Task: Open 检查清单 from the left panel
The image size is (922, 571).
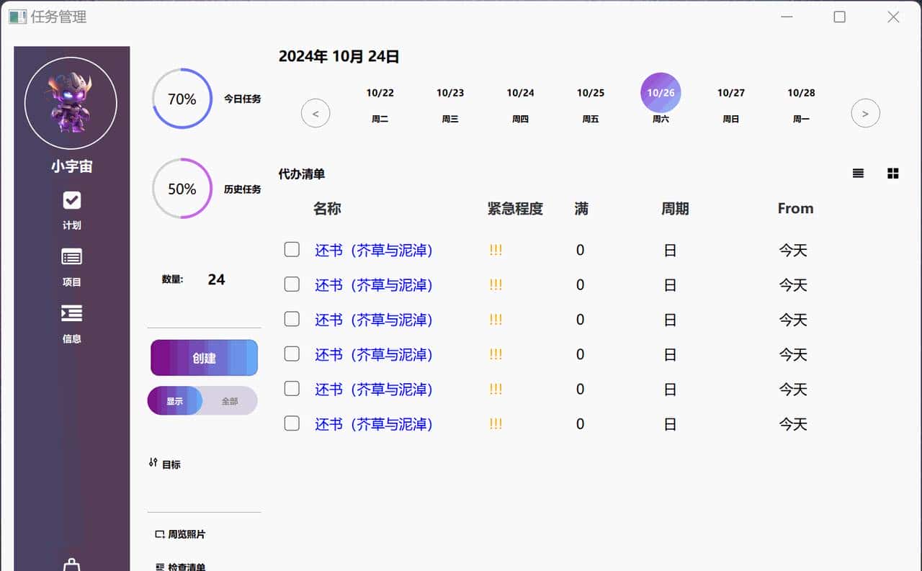Action: (x=180, y=566)
